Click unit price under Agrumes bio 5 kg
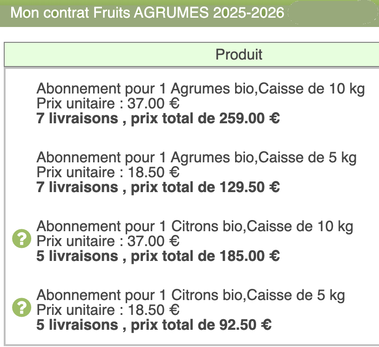This screenshot has height=347, width=379. tap(108, 173)
